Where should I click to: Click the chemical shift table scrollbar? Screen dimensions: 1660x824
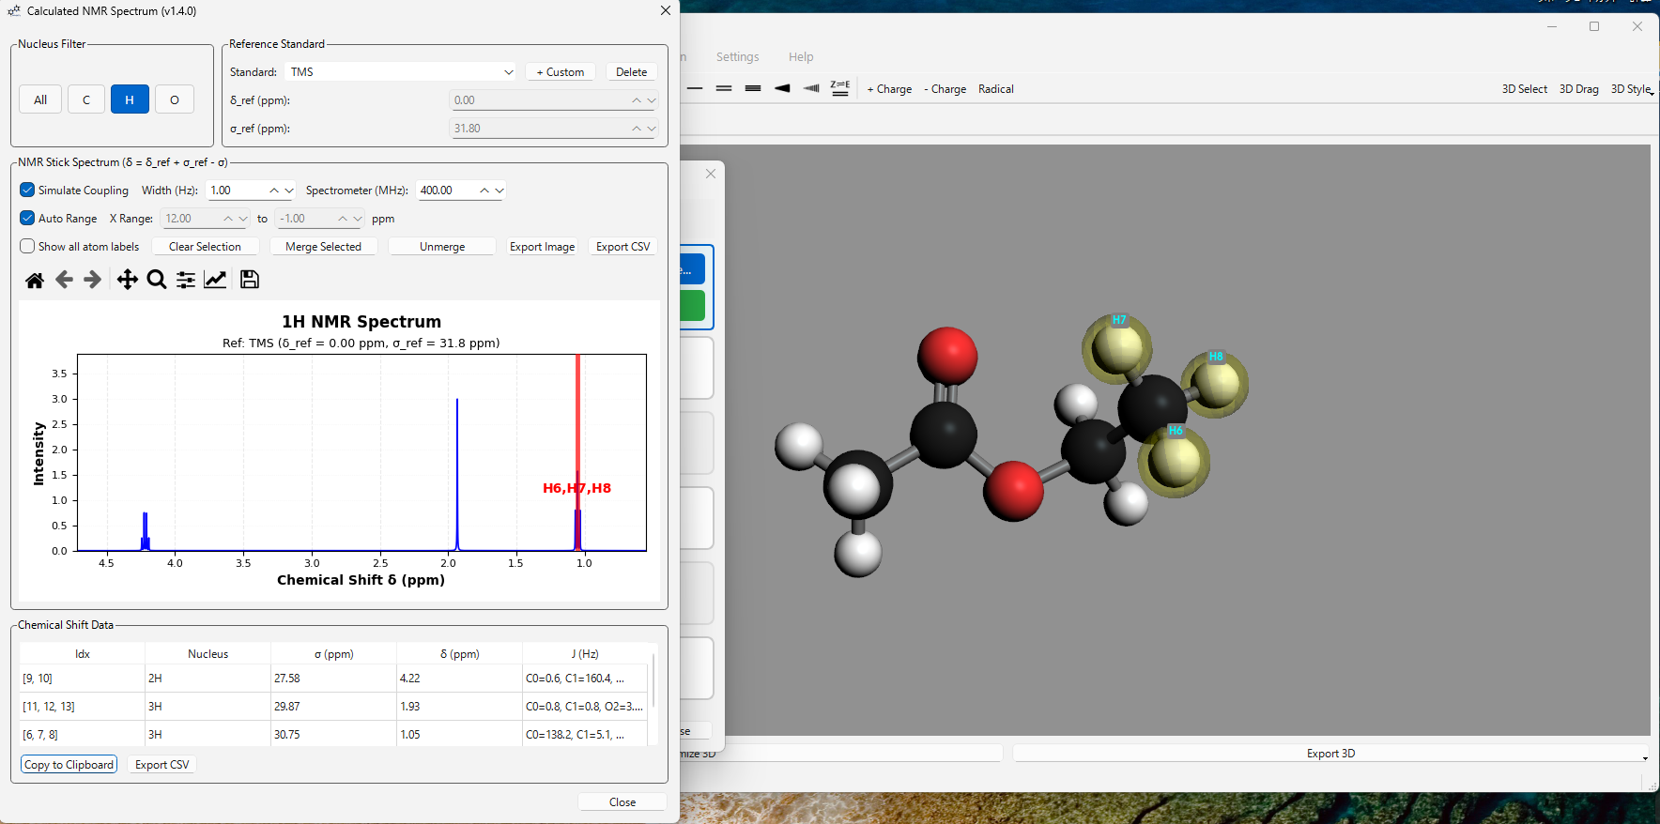pyautogui.click(x=653, y=681)
